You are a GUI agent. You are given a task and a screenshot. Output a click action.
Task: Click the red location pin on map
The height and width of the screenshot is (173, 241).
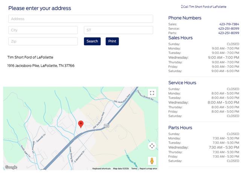coord(81,124)
